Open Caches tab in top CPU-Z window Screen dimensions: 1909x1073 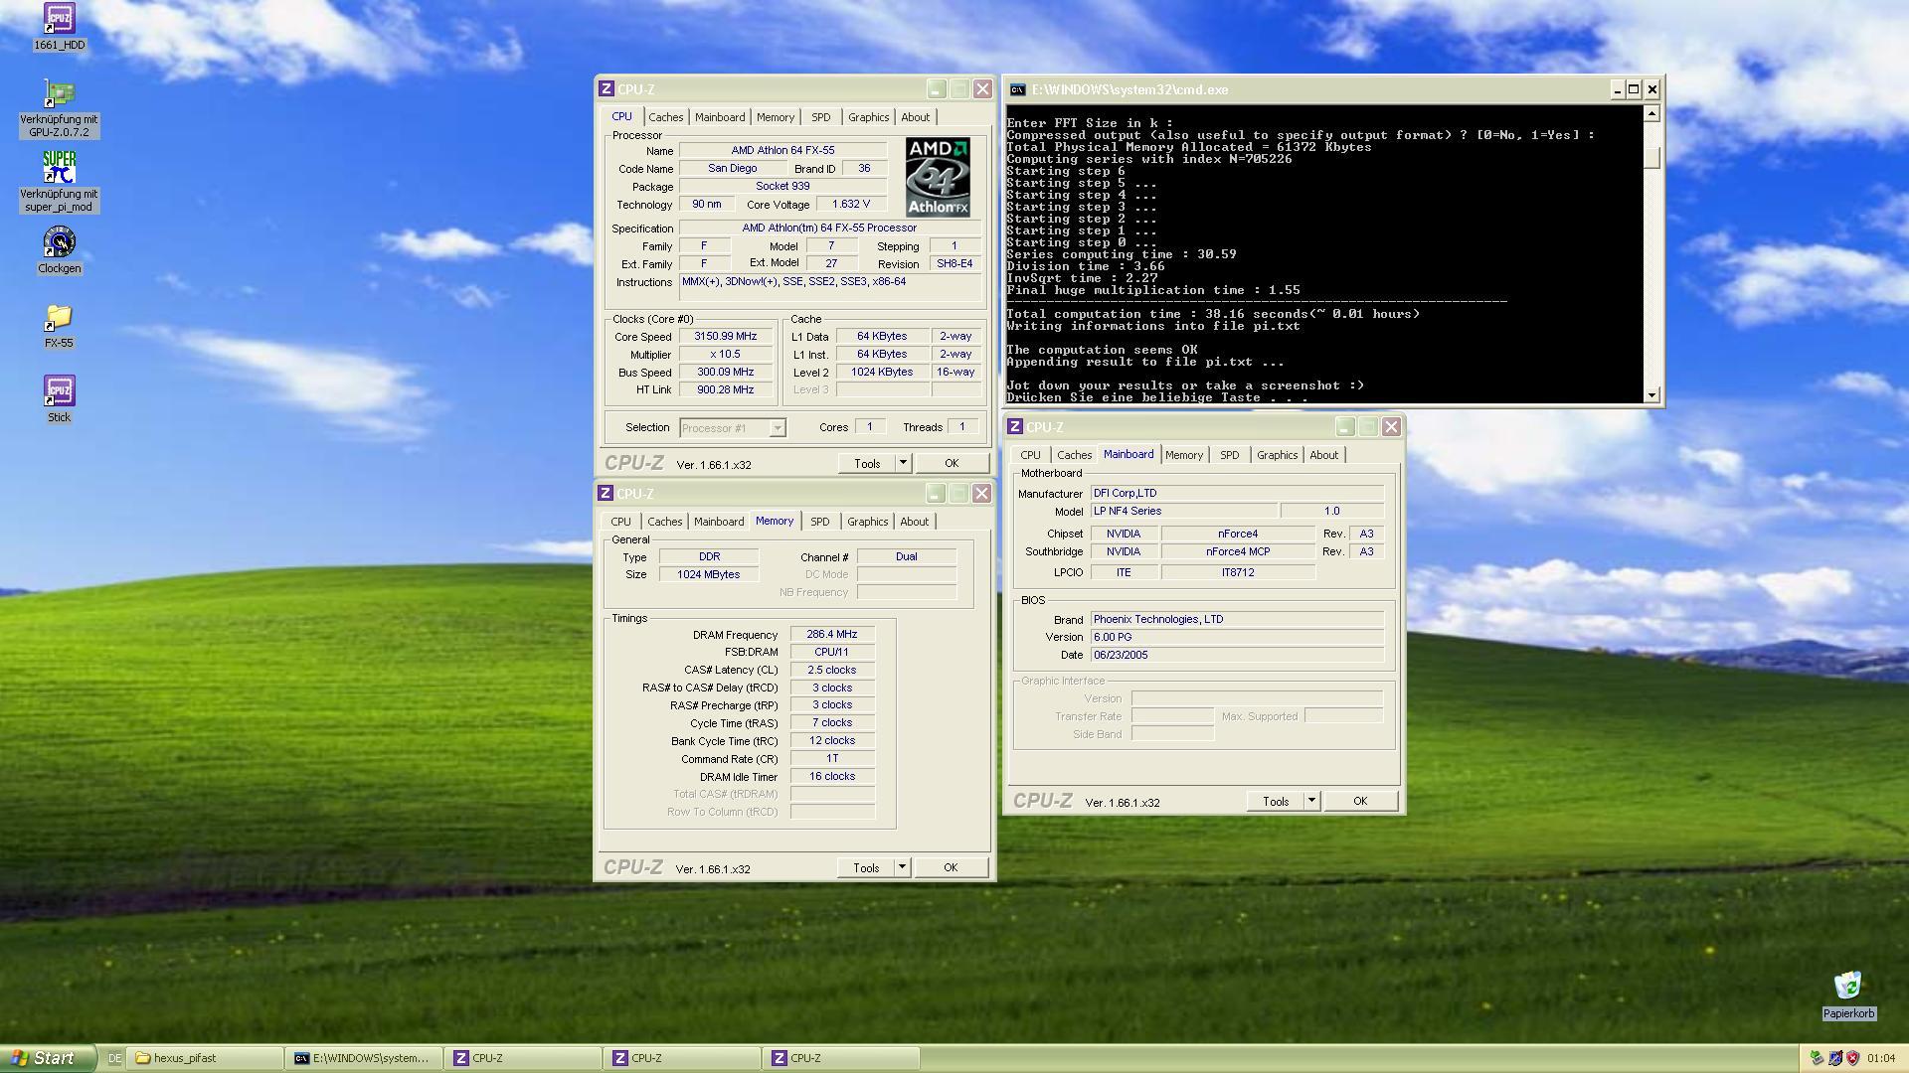(x=665, y=117)
